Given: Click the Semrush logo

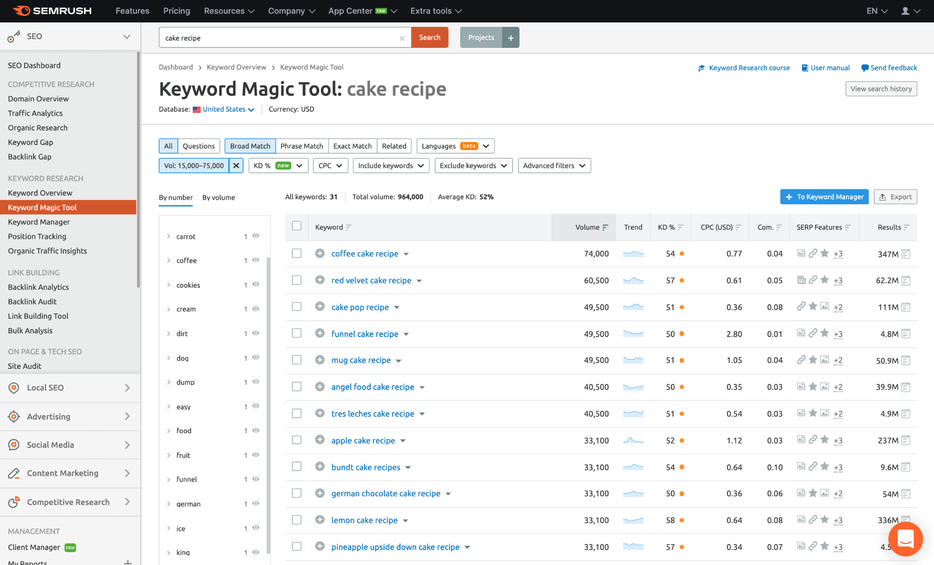Looking at the screenshot, I should tap(52, 10).
